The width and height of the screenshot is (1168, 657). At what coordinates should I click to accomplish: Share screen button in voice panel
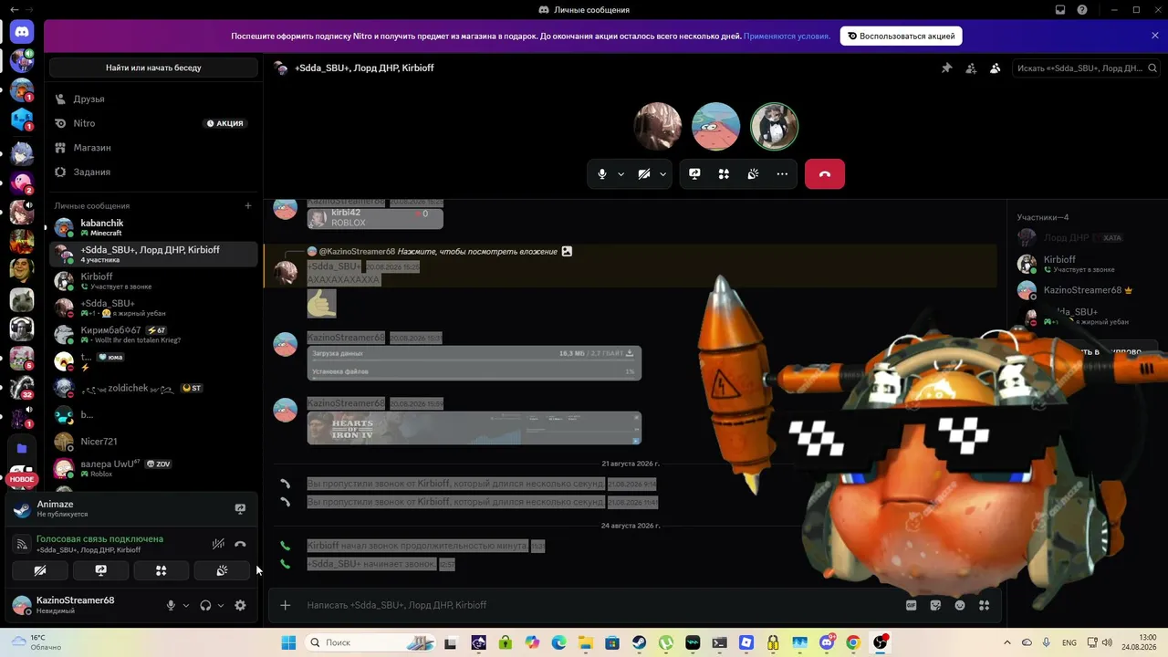(100, 570)
